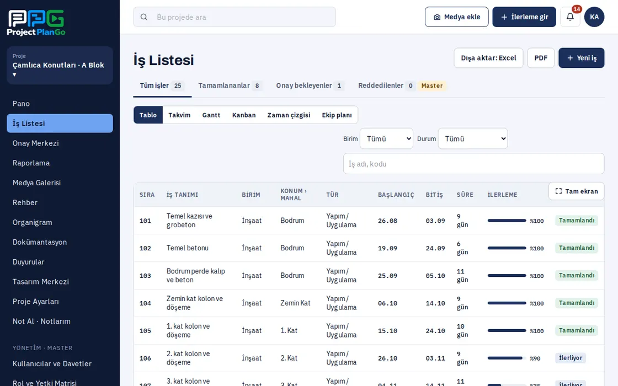Click the ProjectPlanGo logo
618x386 pixels.
36,23
